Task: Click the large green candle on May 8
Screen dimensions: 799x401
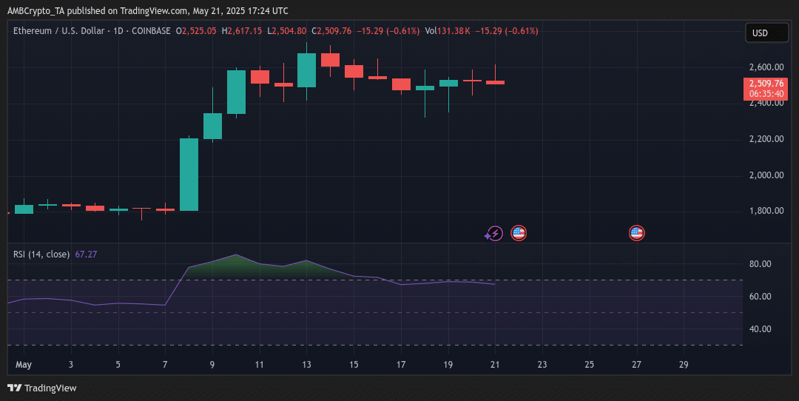Action: point(189,175)
